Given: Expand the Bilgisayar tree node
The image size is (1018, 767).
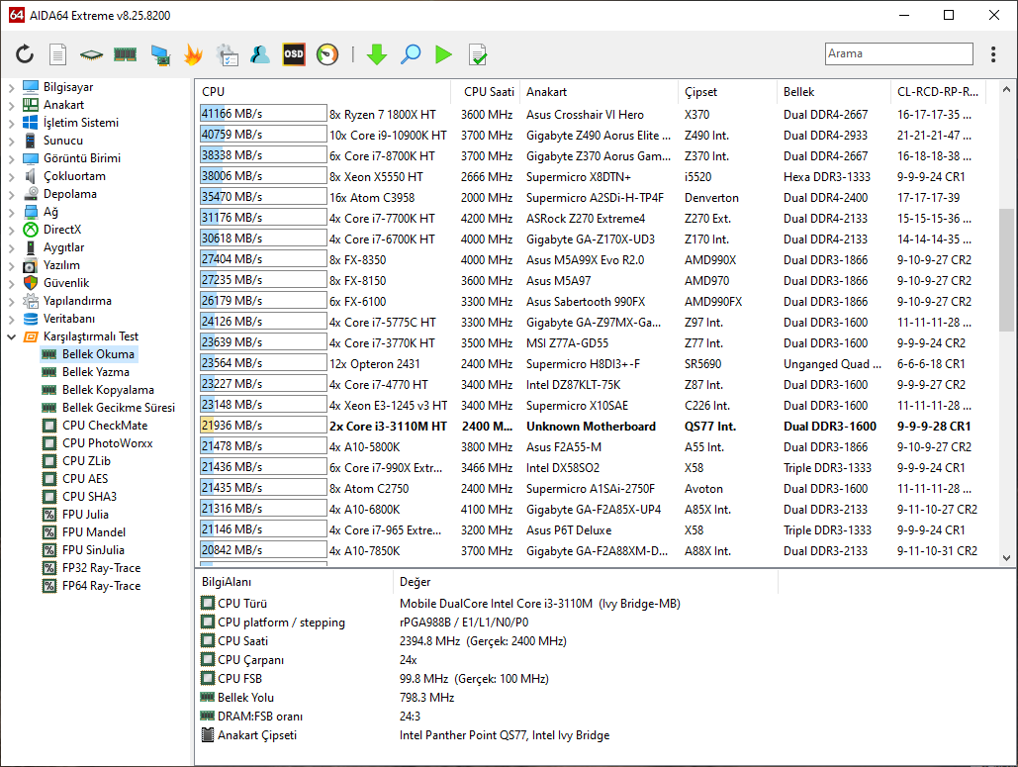Looking at the screenshot, I should [11, 87].
